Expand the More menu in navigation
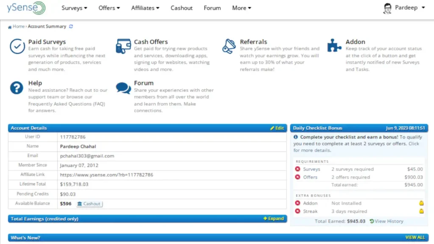This screenshot has height=244, width=434. point(242,8)
